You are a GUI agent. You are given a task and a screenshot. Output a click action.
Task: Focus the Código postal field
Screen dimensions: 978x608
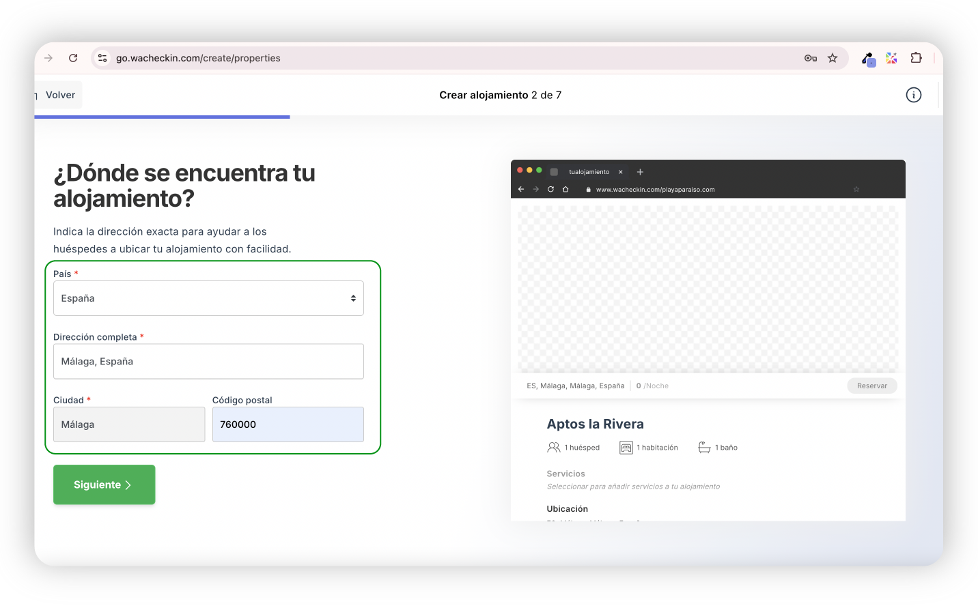coord(288,424)
